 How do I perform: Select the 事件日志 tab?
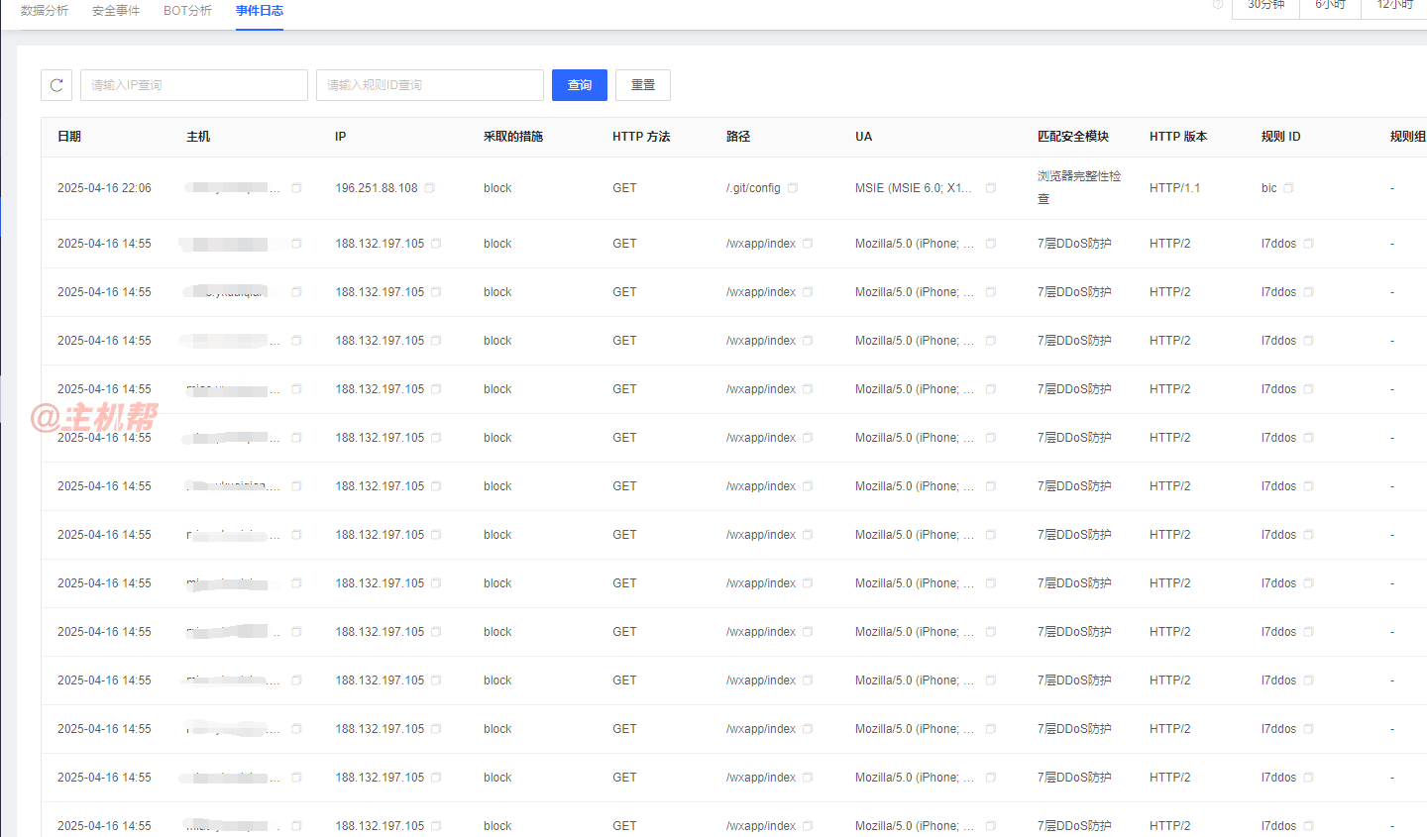tap(260, 11)
